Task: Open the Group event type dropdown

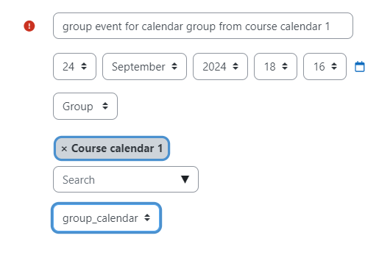Action: (x=85, y=107)
